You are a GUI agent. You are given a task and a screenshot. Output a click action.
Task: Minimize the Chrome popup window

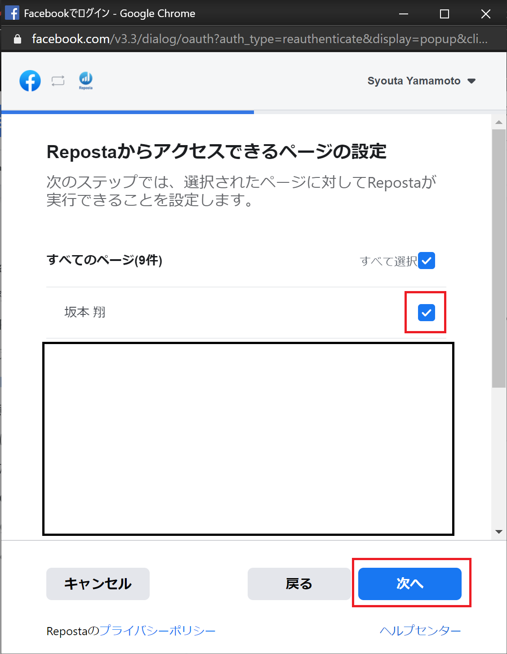(x=404, y=14)
